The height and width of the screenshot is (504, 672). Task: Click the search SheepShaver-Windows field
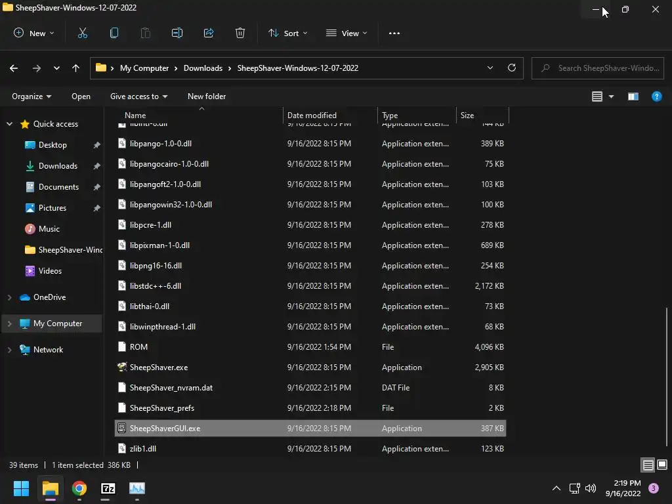coord(598,68)
